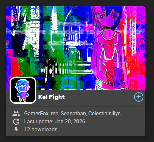Click the blue circular download button

pyautogui.click(x=139, y=97)
